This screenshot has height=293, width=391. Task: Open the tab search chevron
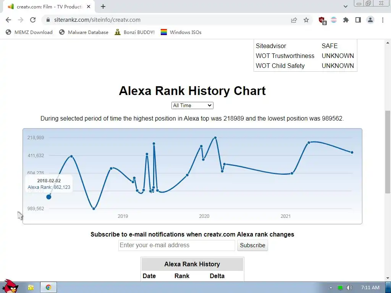[x=345, y=6]
